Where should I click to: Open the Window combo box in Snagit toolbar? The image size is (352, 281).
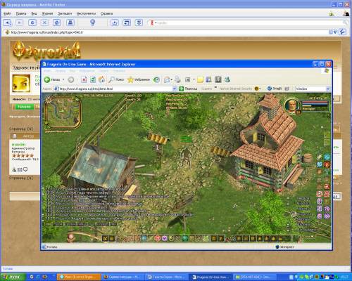coord(312,89)
